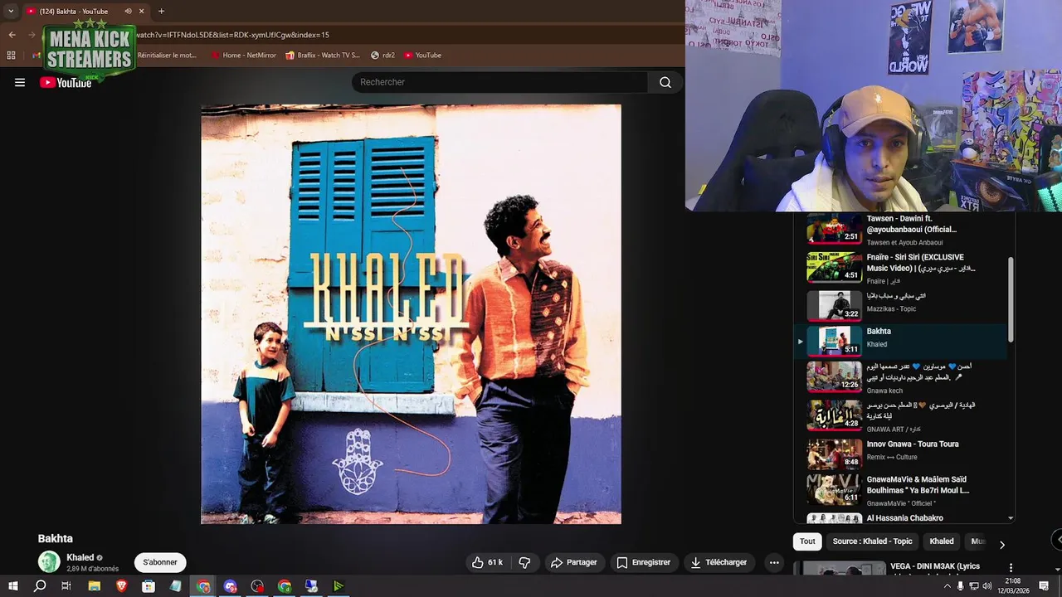The height and width of the screenshot is (597, 1062).
Task: Click the browser forward arrow
Action: pos(32,35)
